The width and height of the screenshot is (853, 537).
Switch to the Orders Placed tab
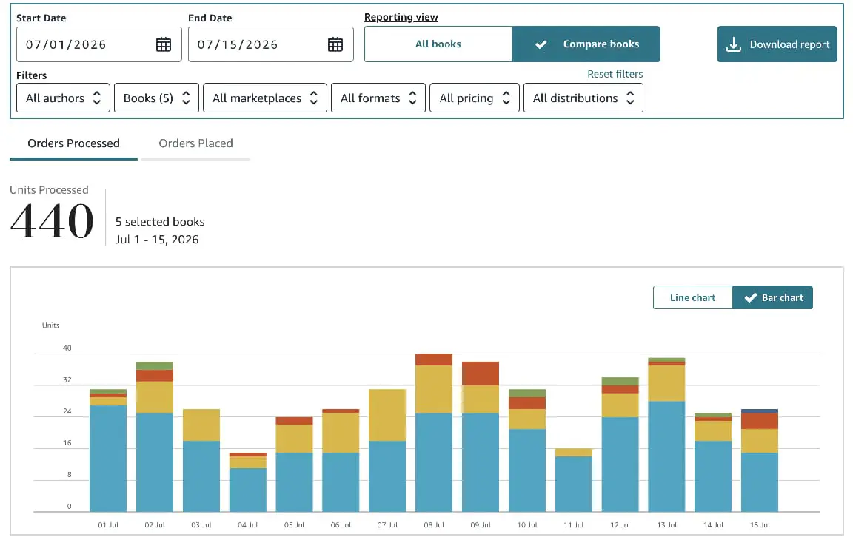pyautogui.click(x=195, y=143)
